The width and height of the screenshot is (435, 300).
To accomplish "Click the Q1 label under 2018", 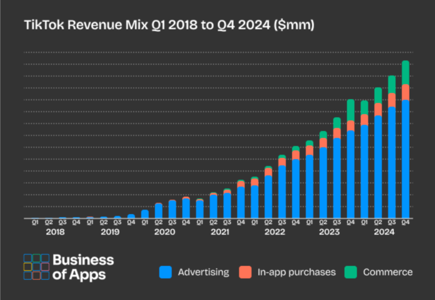I will [x=35, y=222].
